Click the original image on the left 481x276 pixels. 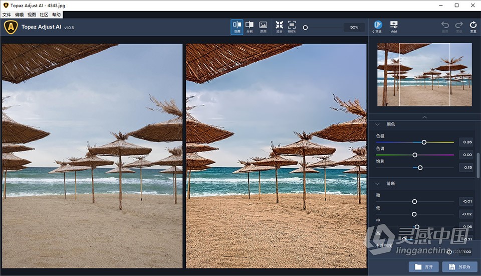[92, 156]
